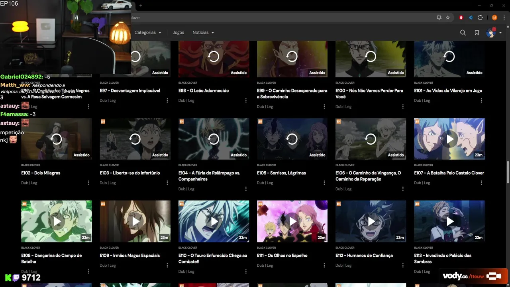The width and height of the screenshot is (510, 287).
Task: Expand the Categorias dropdown
Action: 148,33
